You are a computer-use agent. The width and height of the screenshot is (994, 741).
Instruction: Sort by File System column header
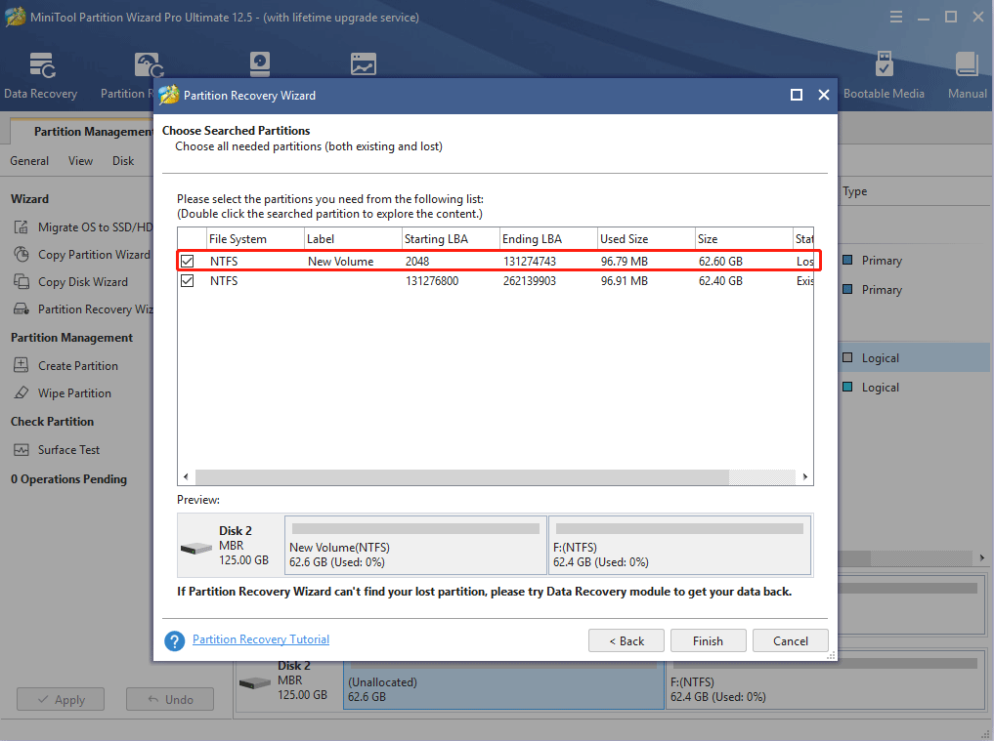(255, 239)
